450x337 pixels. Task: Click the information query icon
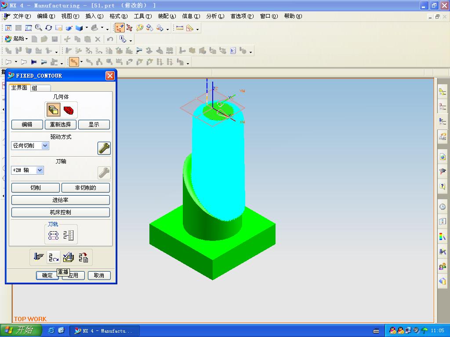pyautogui.click(x=123, y=39)
